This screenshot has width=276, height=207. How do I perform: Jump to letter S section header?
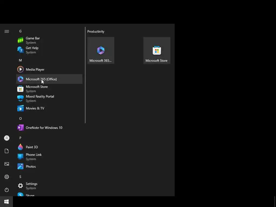(20, 177)
